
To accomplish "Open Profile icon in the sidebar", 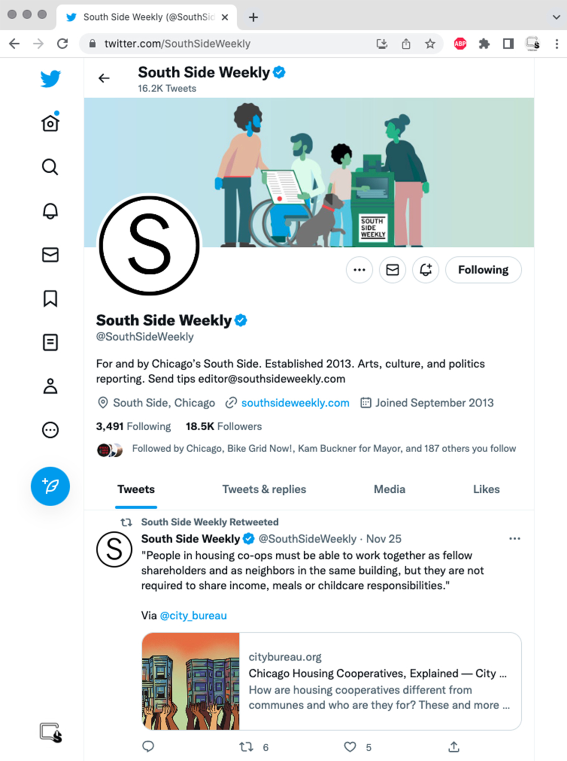I will tap(50, 386).
